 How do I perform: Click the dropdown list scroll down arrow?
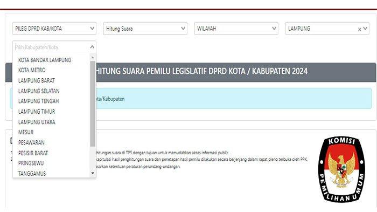tap(93, 173)
